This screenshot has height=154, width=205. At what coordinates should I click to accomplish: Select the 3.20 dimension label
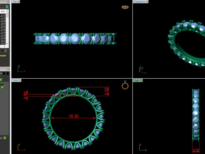[106, 92]
